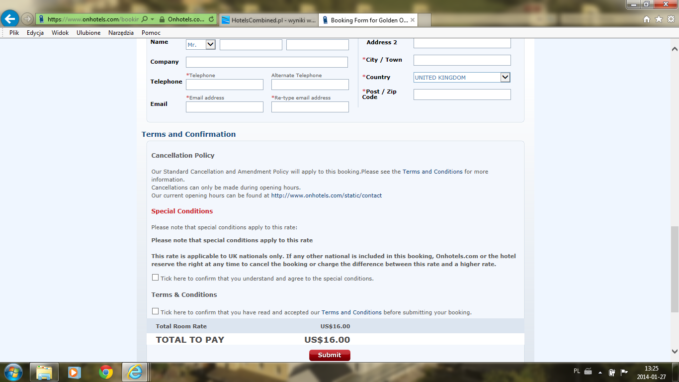
Task: Open the Country dropdown showing UNITED KINGDOM
Action: tap(462, 77)
